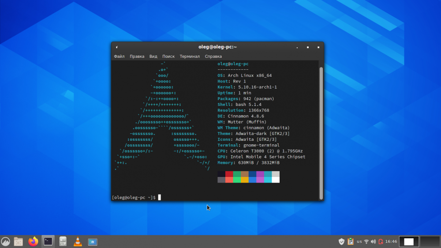This screenshot has width=441, height=248.
Task: Click the 'Host: Rev 1' line
Action: (x=232, y=81)
